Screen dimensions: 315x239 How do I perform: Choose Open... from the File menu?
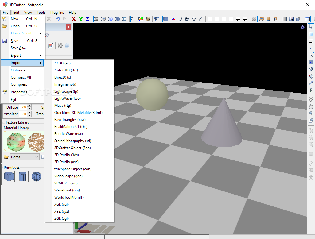click(22, 26)
